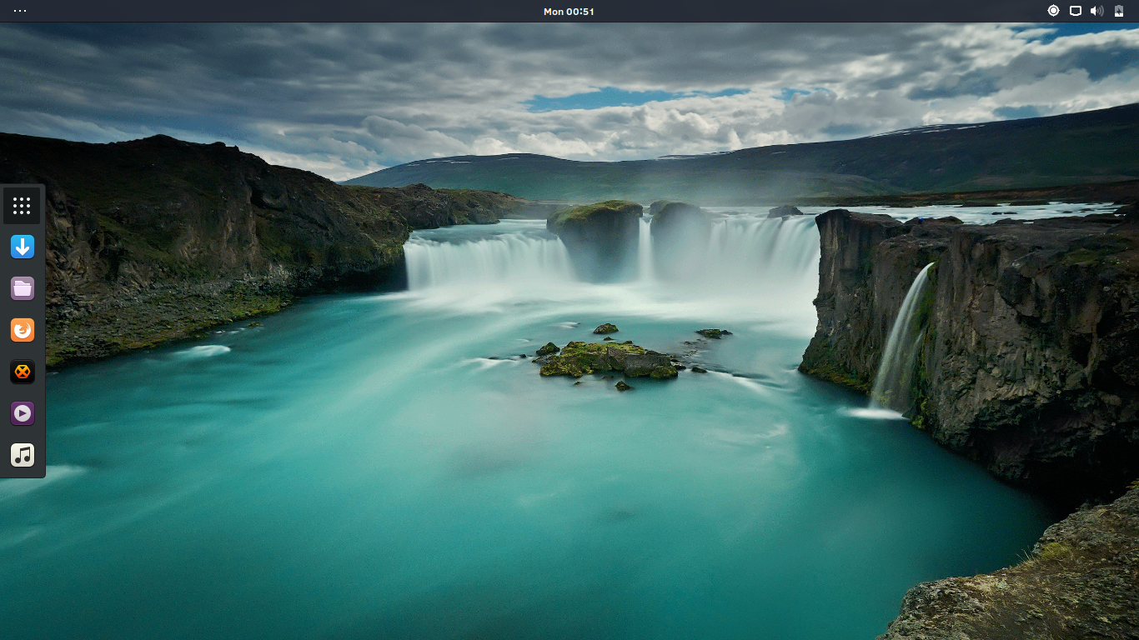Click the location target icon in top bar
The image size is (1139, 640).
pyautogui.click(x=1053, y=11)
